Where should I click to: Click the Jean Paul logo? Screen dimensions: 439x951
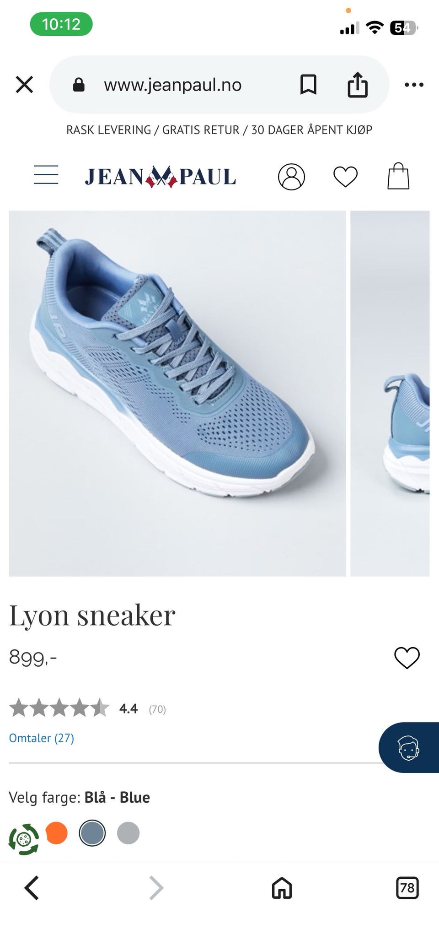161,177
